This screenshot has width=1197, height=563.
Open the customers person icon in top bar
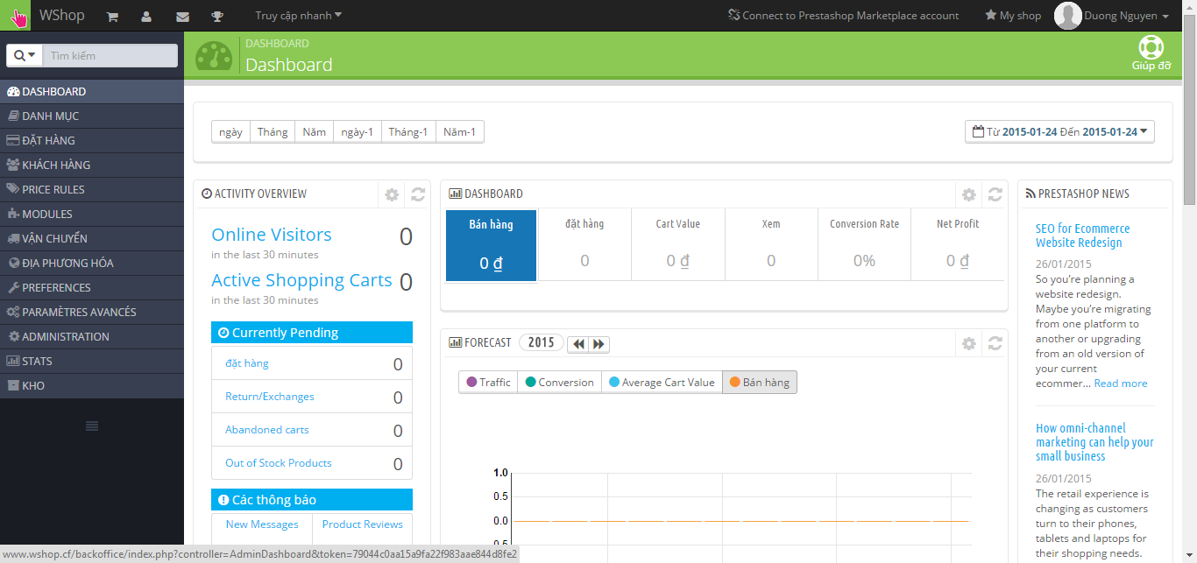(146, 16)
